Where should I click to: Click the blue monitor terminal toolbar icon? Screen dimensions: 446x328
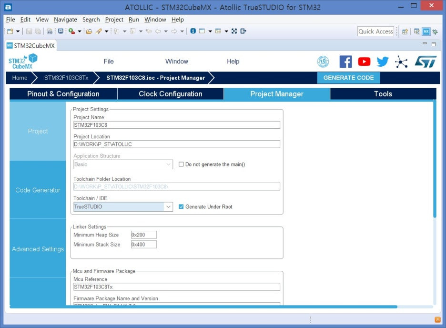[x=61, y=31]
